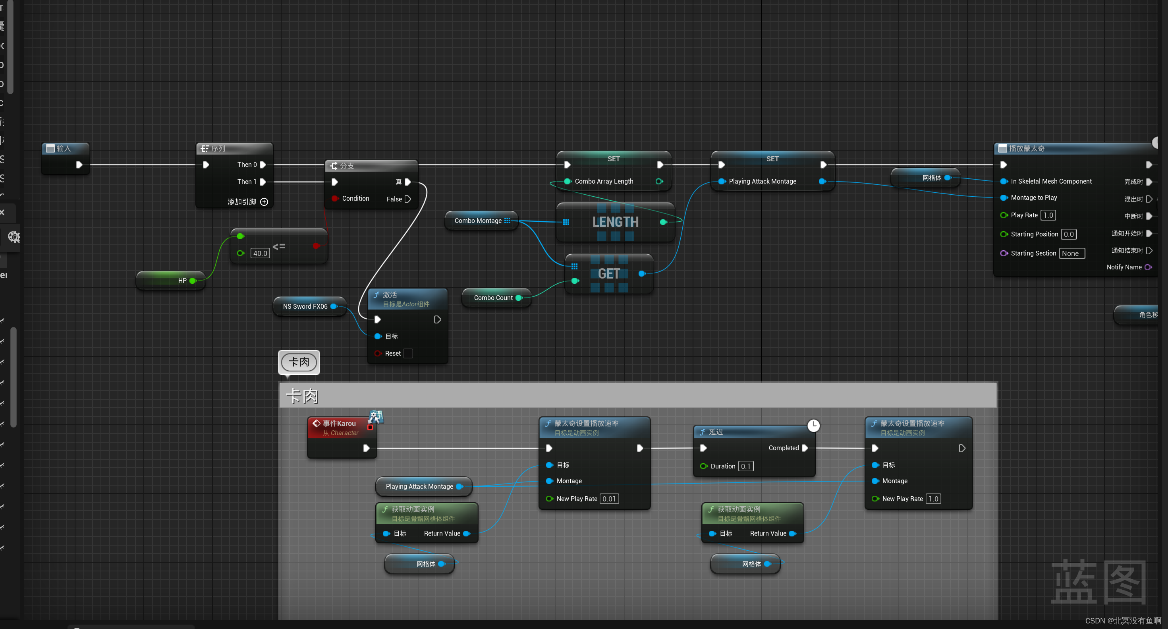
Task: Click the Play Montage node header icon
Action: [x=1003, y=149]
